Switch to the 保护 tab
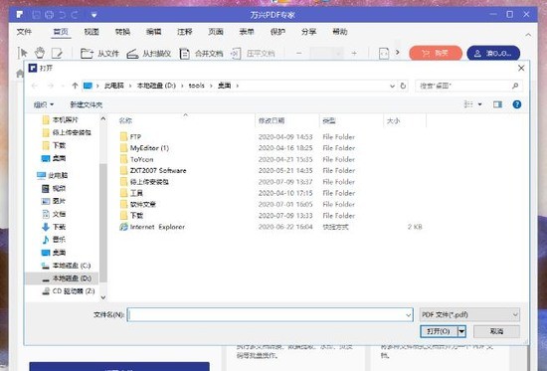547x371 pixels. point(277,32)
